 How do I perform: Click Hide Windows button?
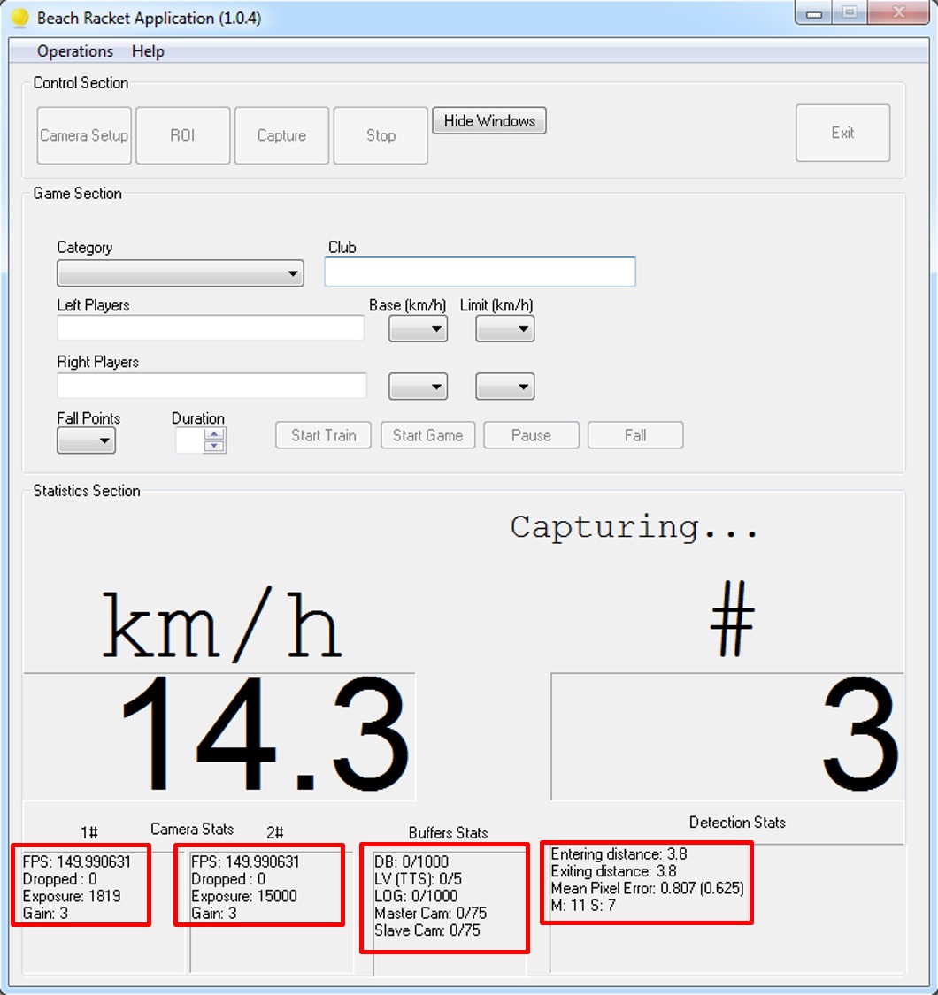[x=489, y=121]
